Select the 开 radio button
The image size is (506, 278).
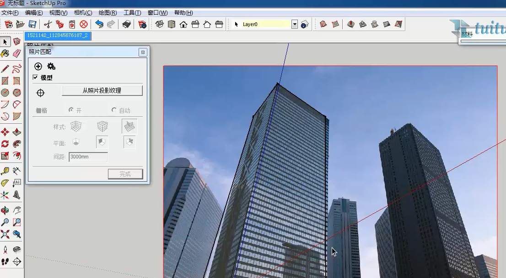pyautogui.click(x=71, y=110)
